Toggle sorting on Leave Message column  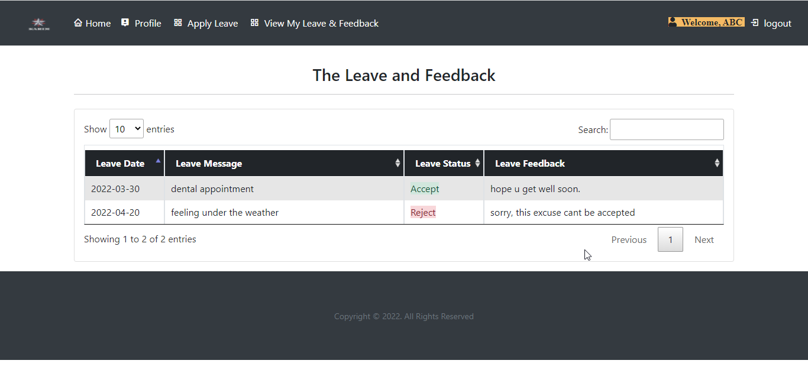[397, 163]
